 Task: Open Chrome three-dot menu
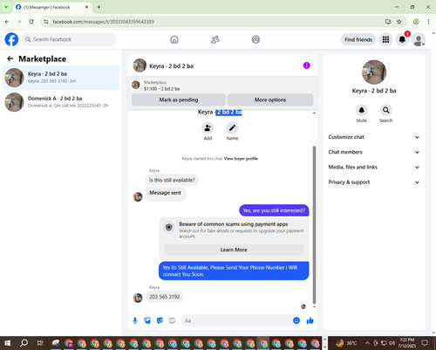(428, 22)
